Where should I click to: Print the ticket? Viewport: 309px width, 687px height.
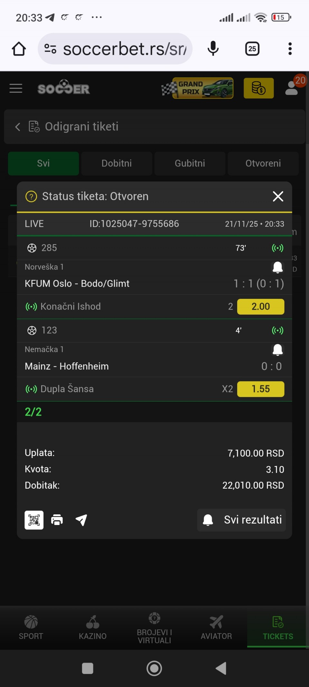[x=57, y=520]
